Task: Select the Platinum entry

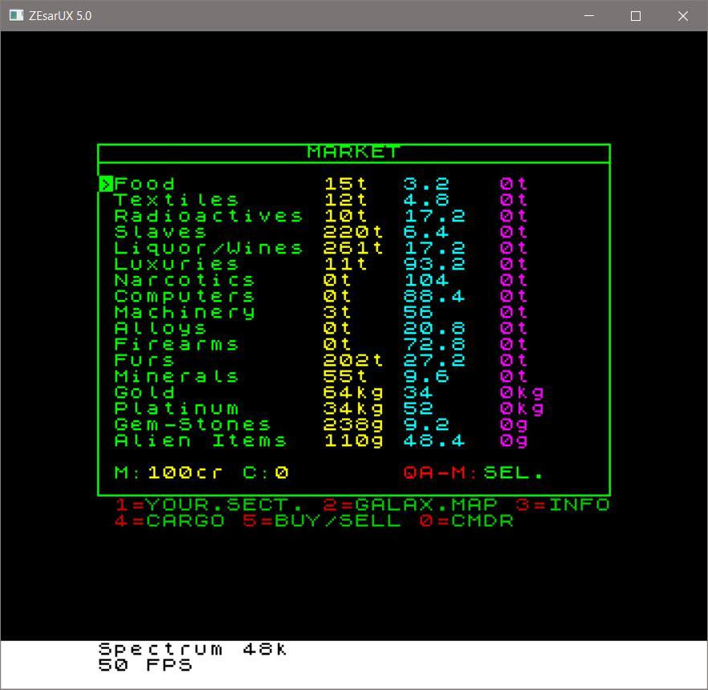Action: pyautogui.click(x=329, y=409)
